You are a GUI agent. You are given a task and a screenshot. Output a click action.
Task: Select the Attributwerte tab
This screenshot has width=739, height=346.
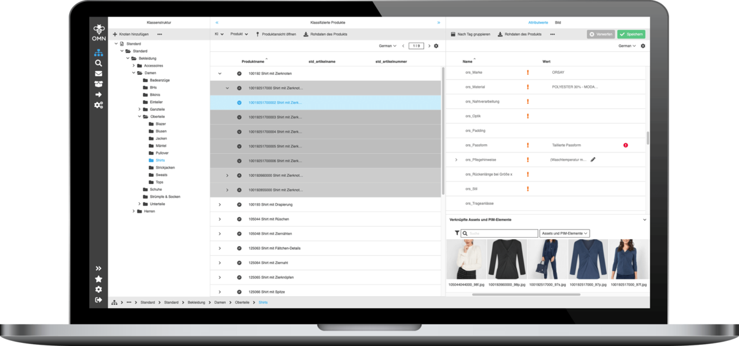point(538,22)
